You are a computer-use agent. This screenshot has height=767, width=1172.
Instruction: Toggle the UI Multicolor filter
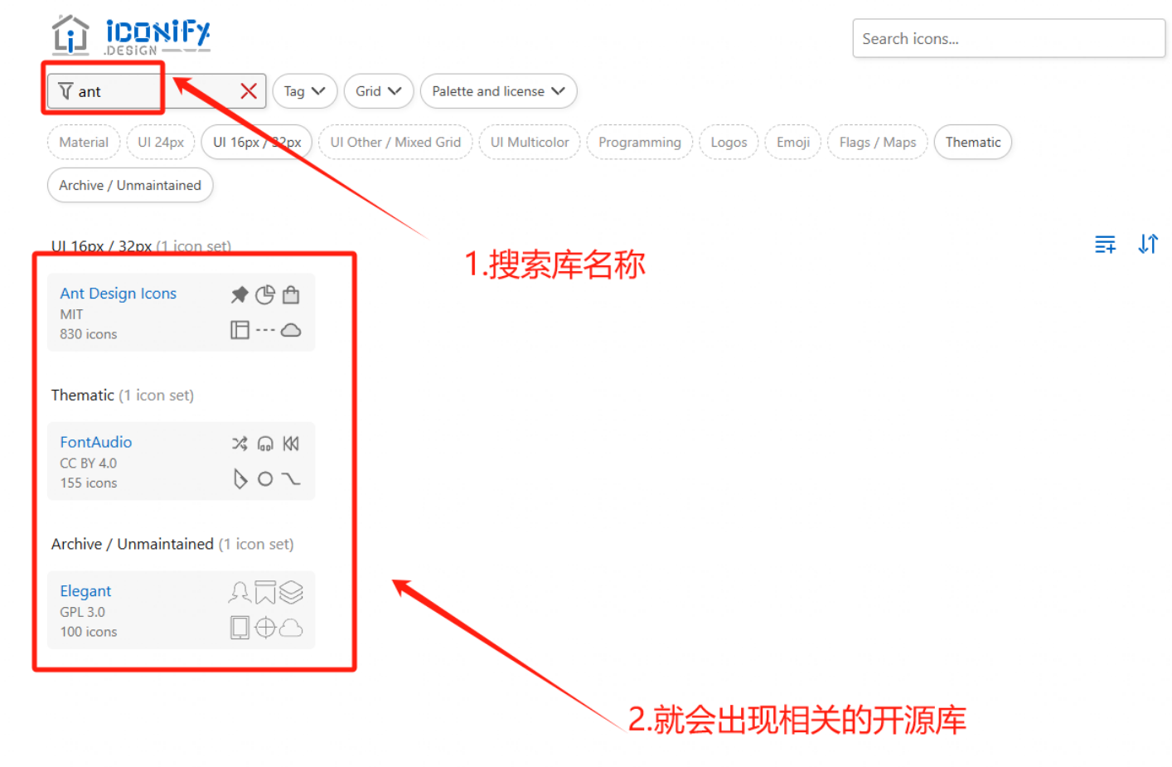(530, 142)
